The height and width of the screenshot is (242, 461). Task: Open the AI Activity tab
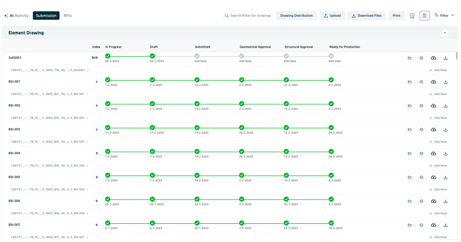point(16,15)
